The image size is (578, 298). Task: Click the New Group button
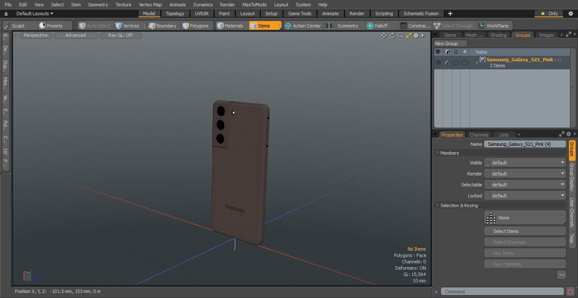tap(451, 44)
